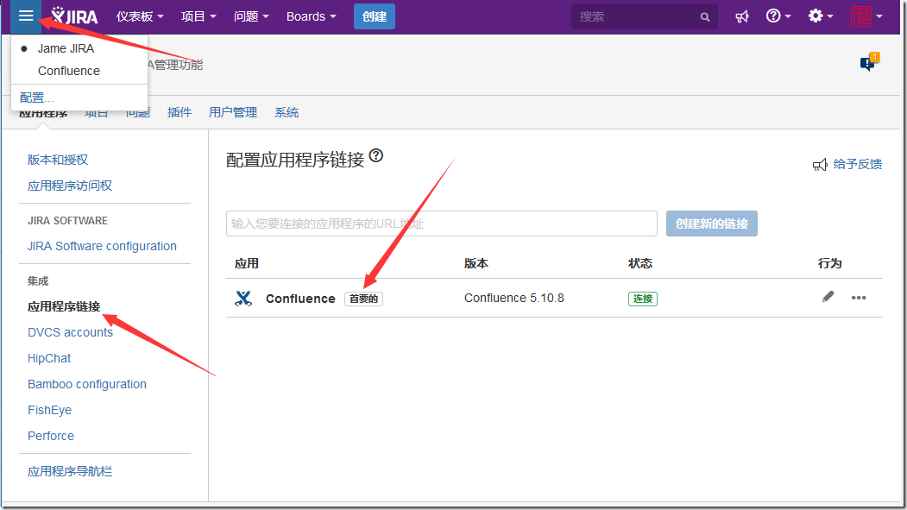Click the 首要的 primary badge
The image size is (907, 510).
(x=364, y=299)
